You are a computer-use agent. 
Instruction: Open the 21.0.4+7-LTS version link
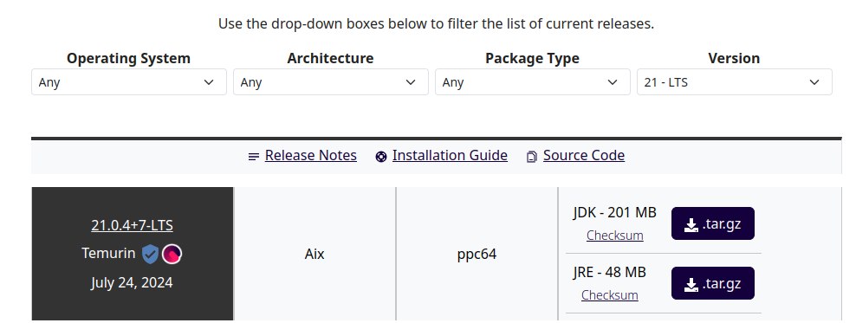[132, 225]
